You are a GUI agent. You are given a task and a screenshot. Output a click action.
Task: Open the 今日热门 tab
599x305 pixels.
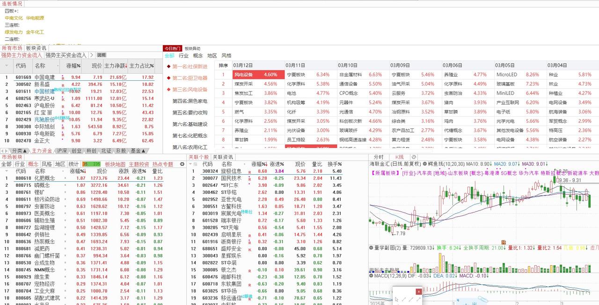pos(172,48)
